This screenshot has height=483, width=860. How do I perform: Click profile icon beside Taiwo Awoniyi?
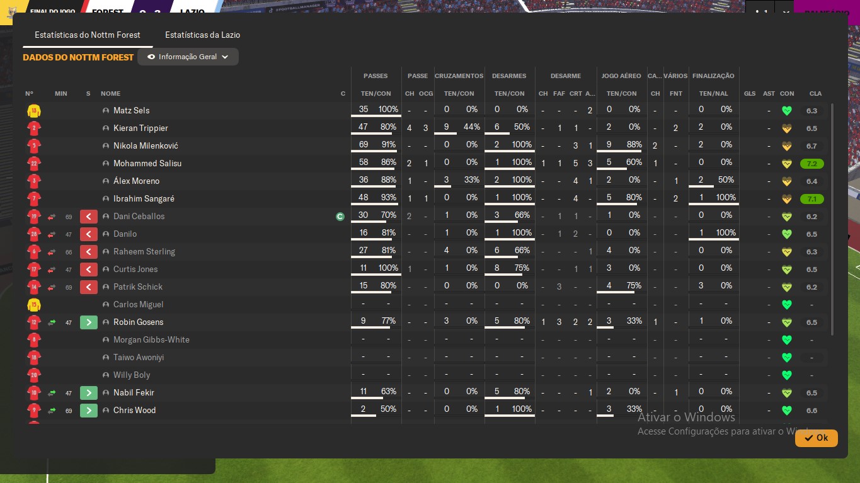106,358
